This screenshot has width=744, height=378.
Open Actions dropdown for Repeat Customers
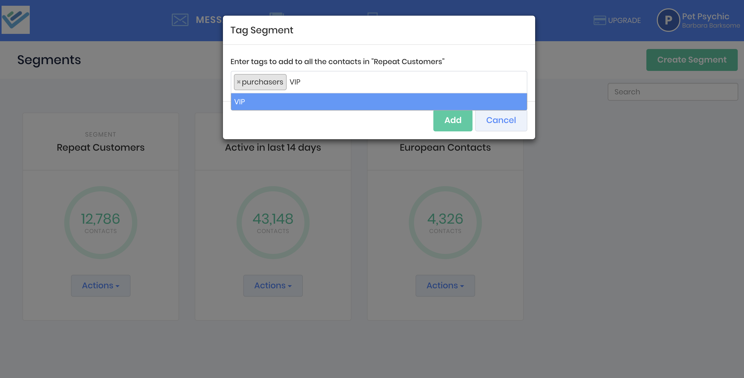point(101,285)
